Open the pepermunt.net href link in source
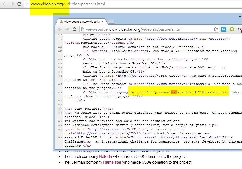This screenshot has height=169, width=242. pos(171,39)
